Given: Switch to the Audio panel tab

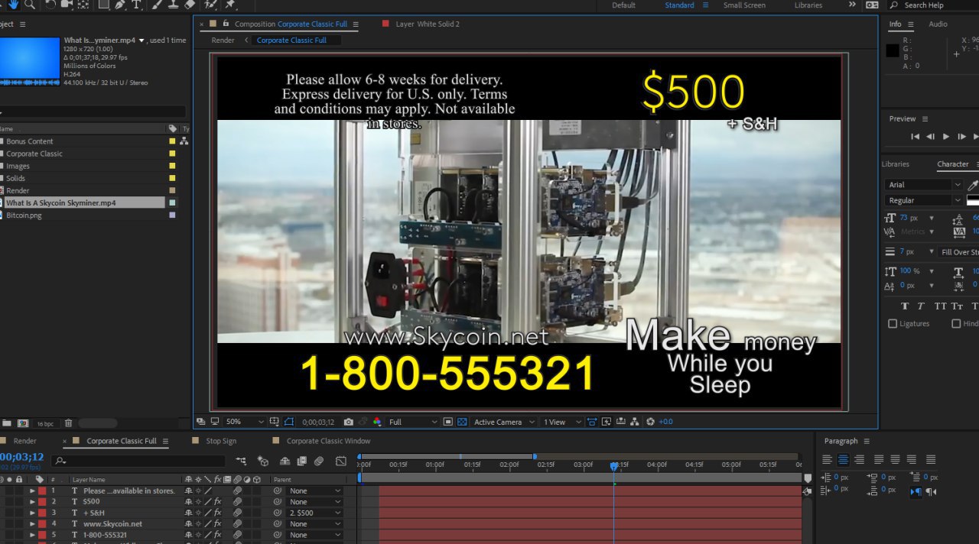Looking at the screenshot, I should click(x=938, y=24).
